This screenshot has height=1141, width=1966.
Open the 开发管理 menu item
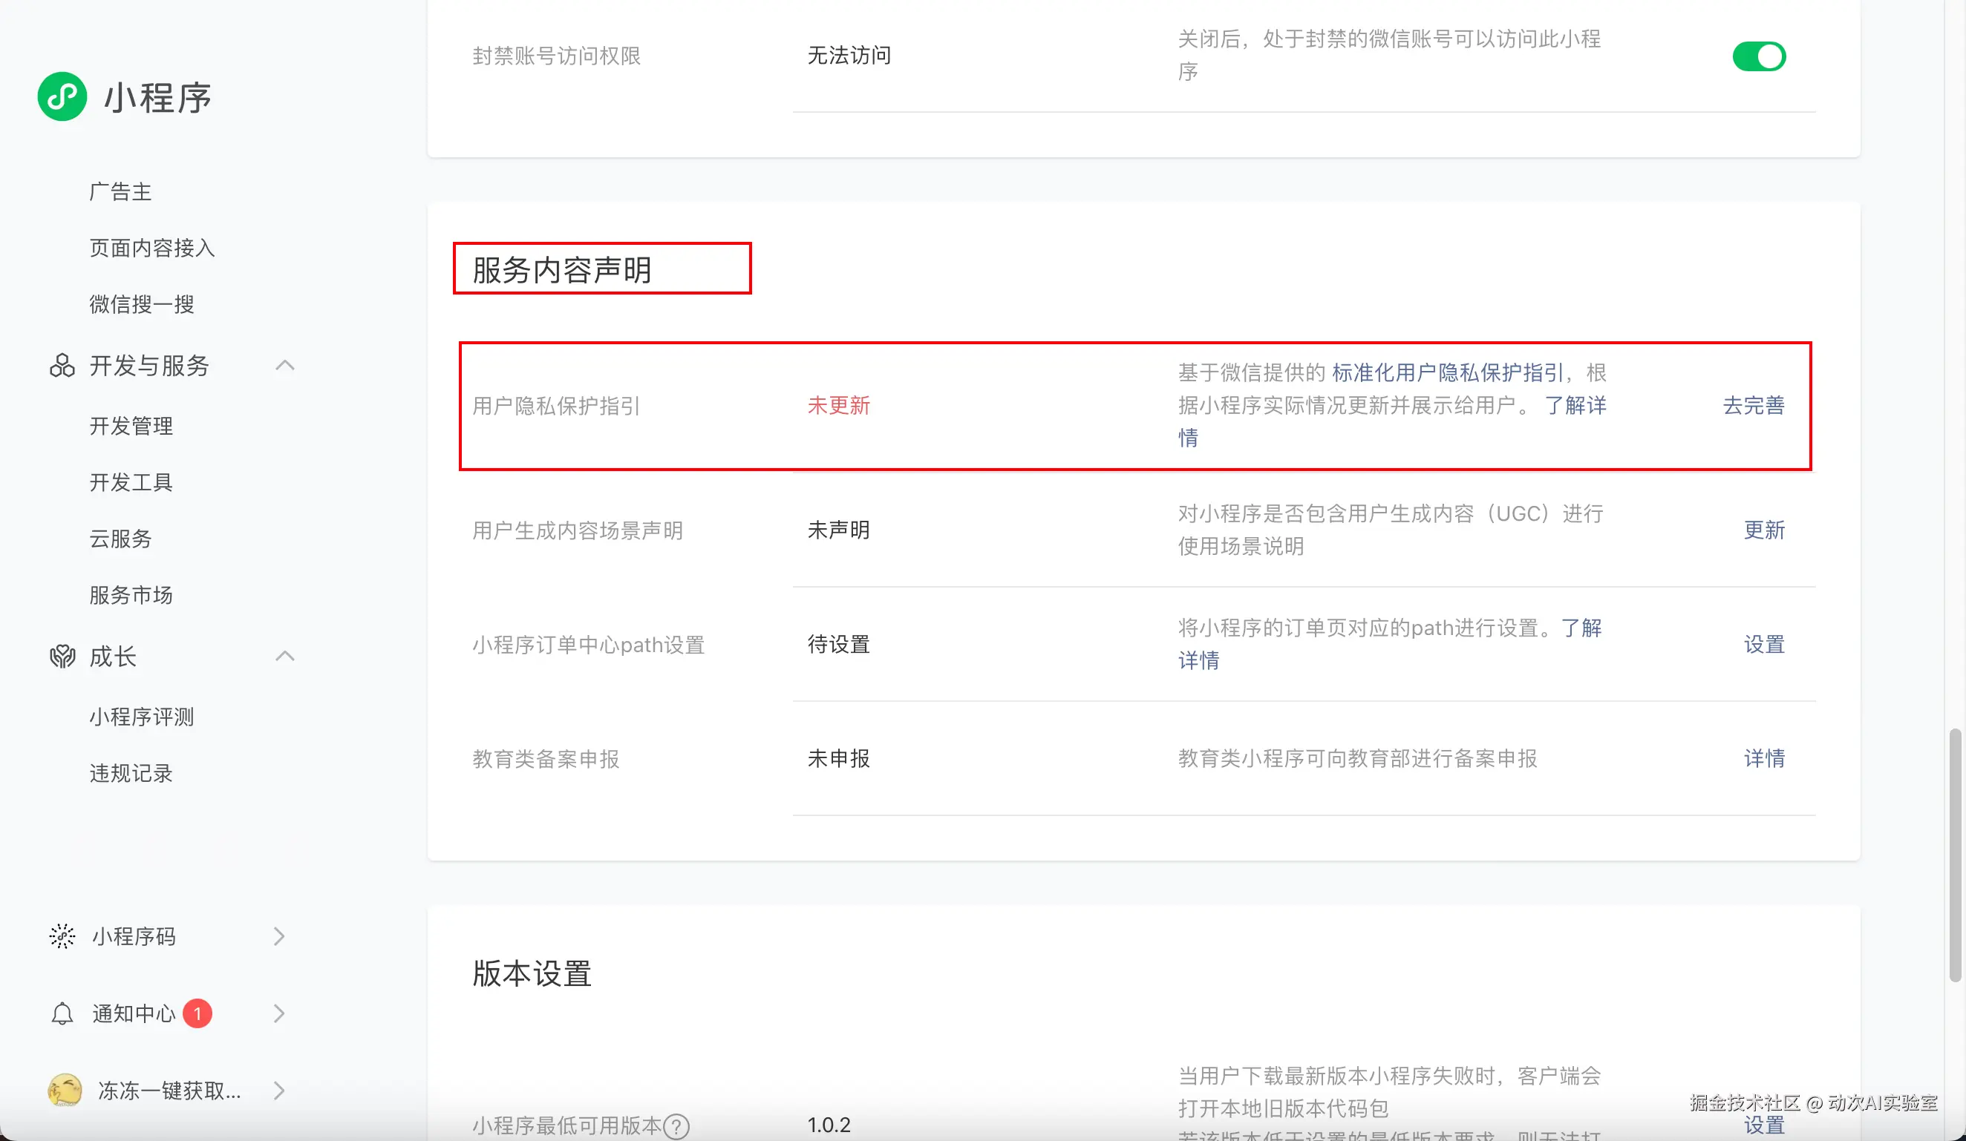point(131,427)
